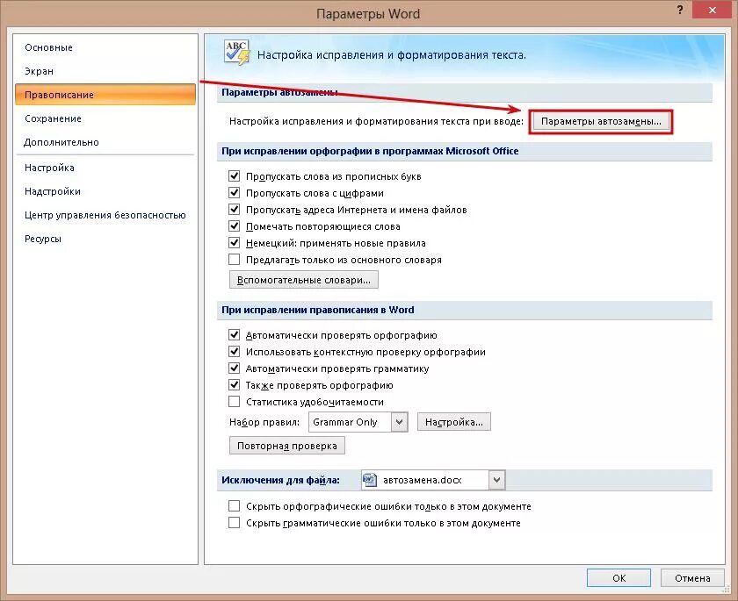Viewport: 738px width, 601px height.
Task: Toggle Автоматически проверять грамматику
Action: point(234,368)
